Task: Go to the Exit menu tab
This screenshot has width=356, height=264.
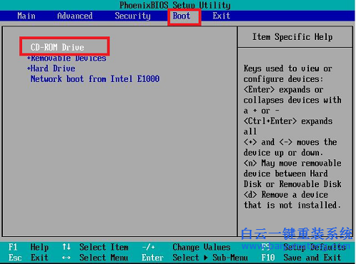Action: tap(221, 16)
